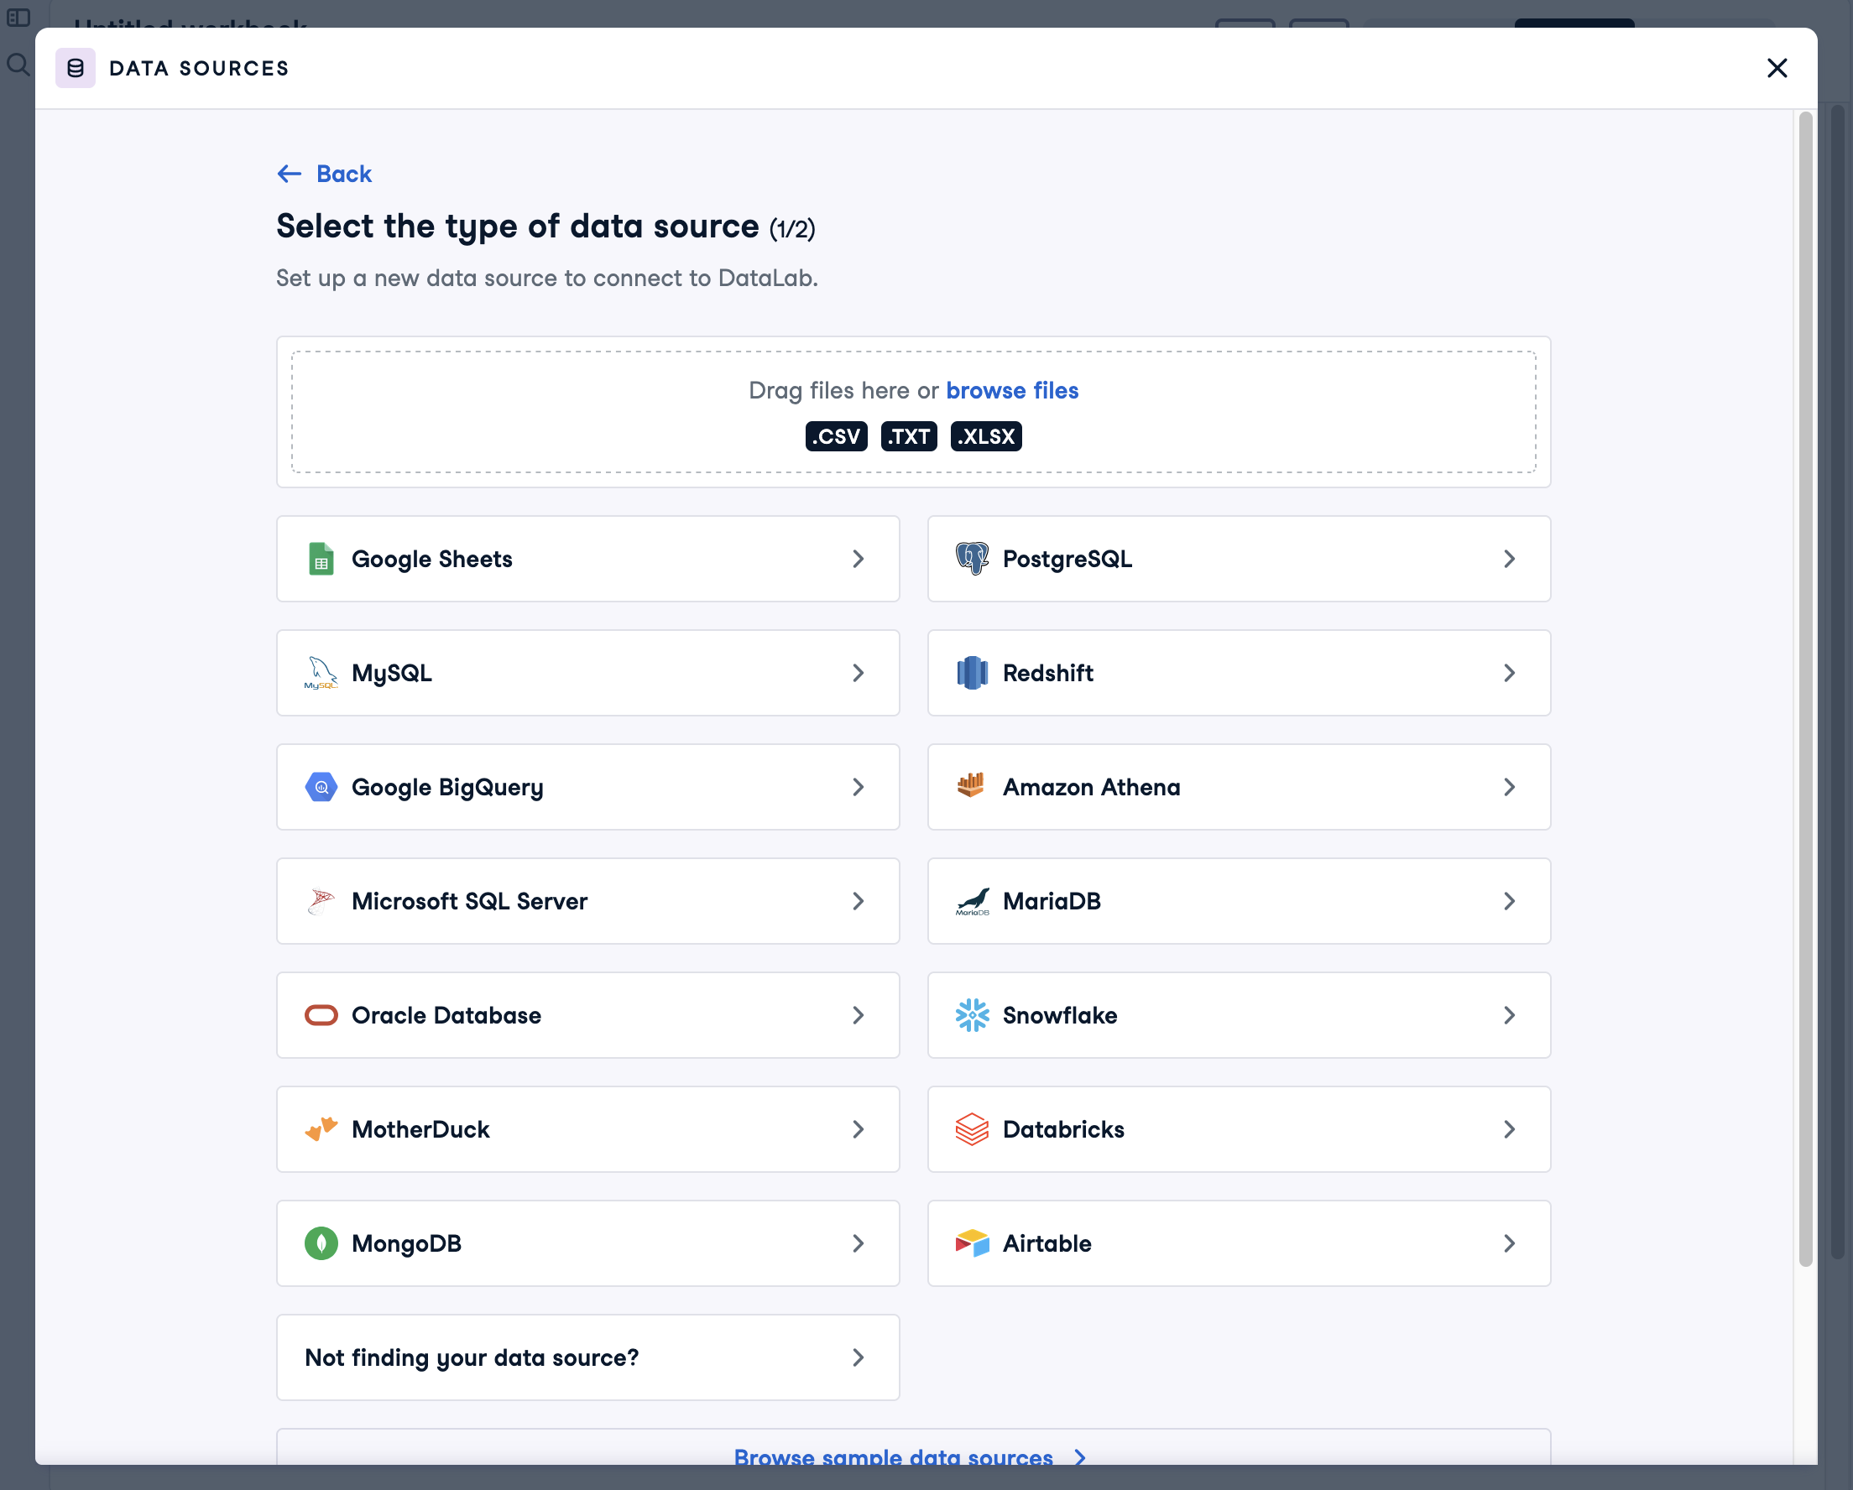Screen dimensions: 1853x1490
Task: Choose the MotherDuck data source
Action: coord(587,1130)
